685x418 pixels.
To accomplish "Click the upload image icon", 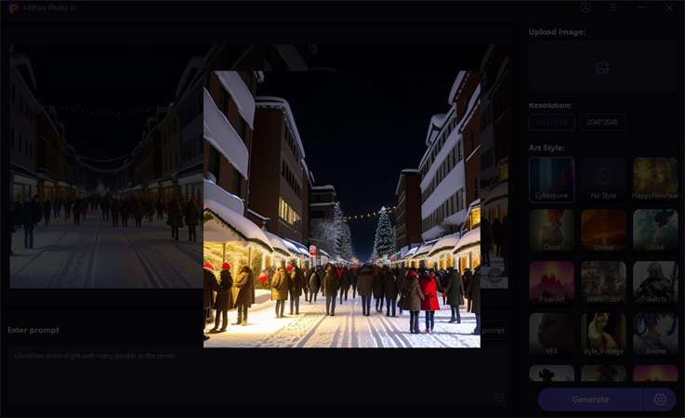I will 602,67.
